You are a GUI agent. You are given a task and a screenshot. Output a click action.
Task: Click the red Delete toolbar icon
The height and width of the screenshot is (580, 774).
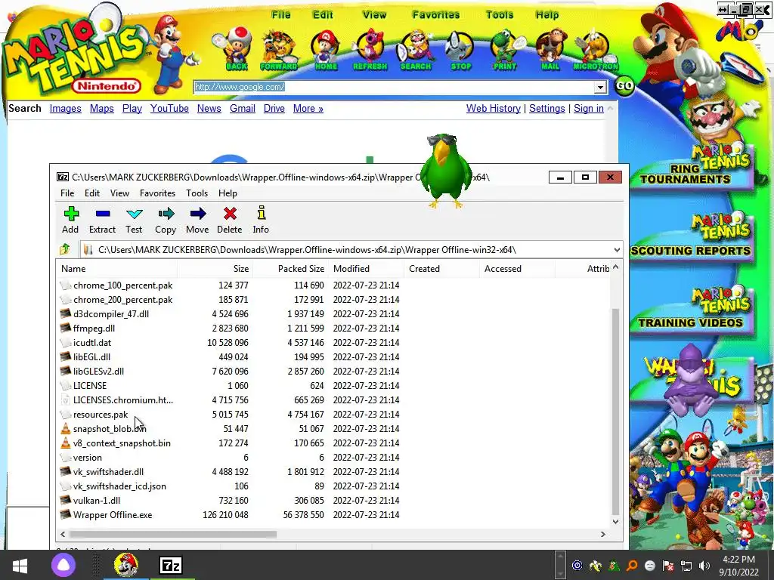point(230,214)
